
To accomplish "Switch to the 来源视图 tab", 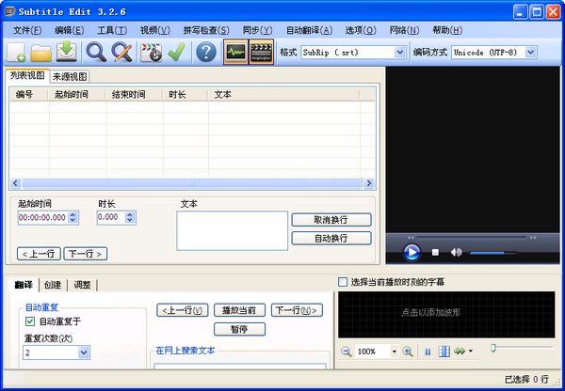I will point(70,76).
